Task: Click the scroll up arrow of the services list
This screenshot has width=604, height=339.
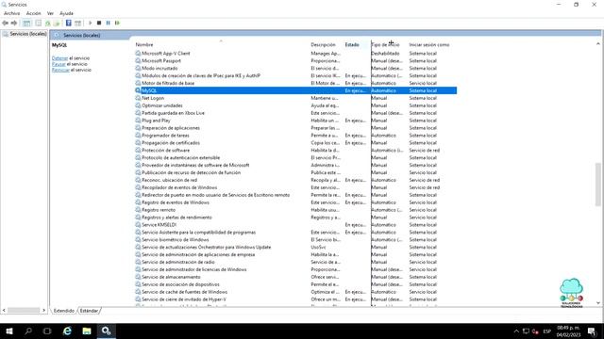Action: (597, 44)
